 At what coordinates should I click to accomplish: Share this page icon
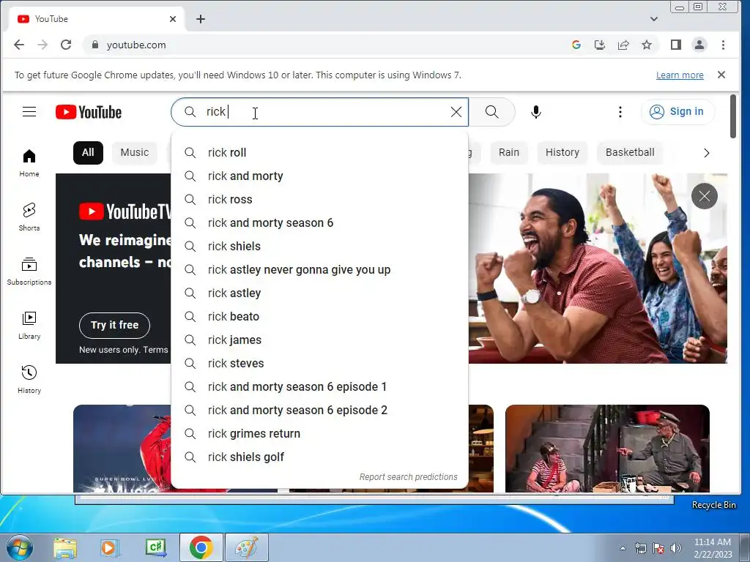(x=623, y=45)
